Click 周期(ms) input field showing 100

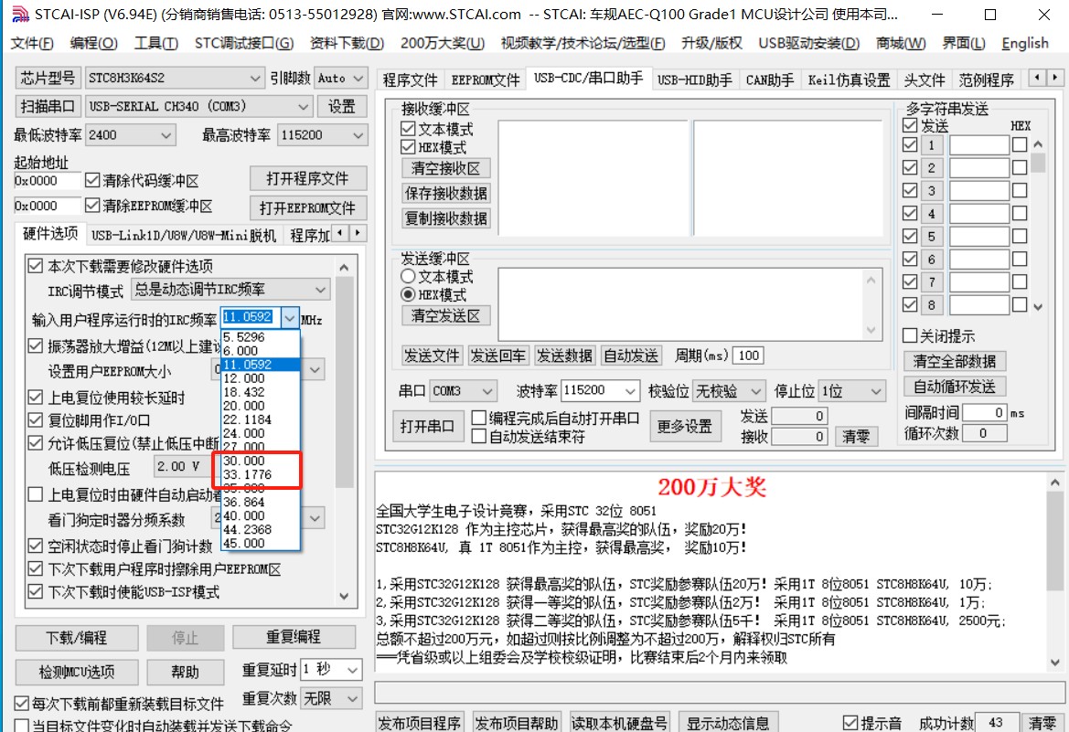pyautogui.click(x=748, y=355)
